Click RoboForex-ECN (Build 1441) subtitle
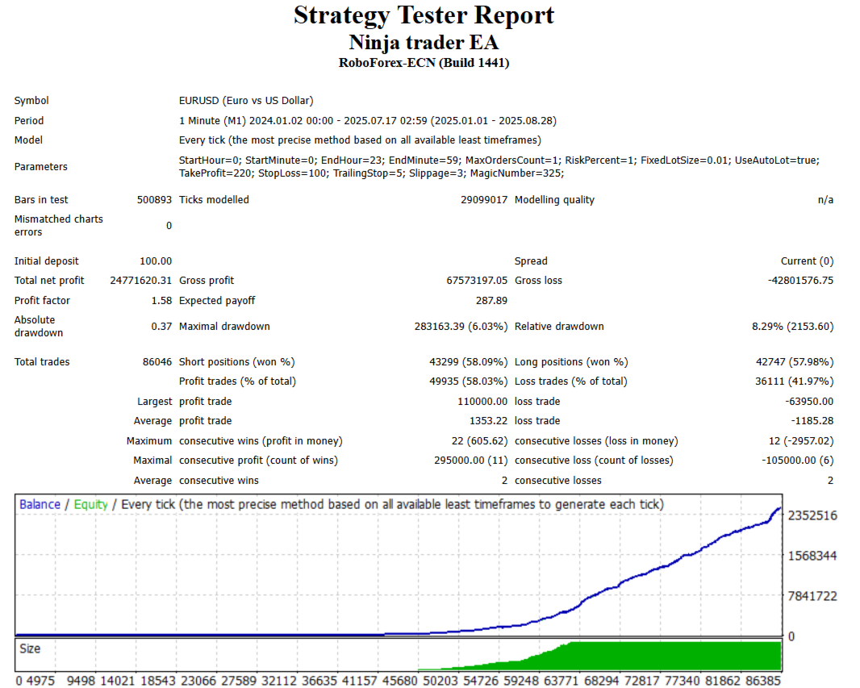The image size is (860, 688). click(424, 63)
